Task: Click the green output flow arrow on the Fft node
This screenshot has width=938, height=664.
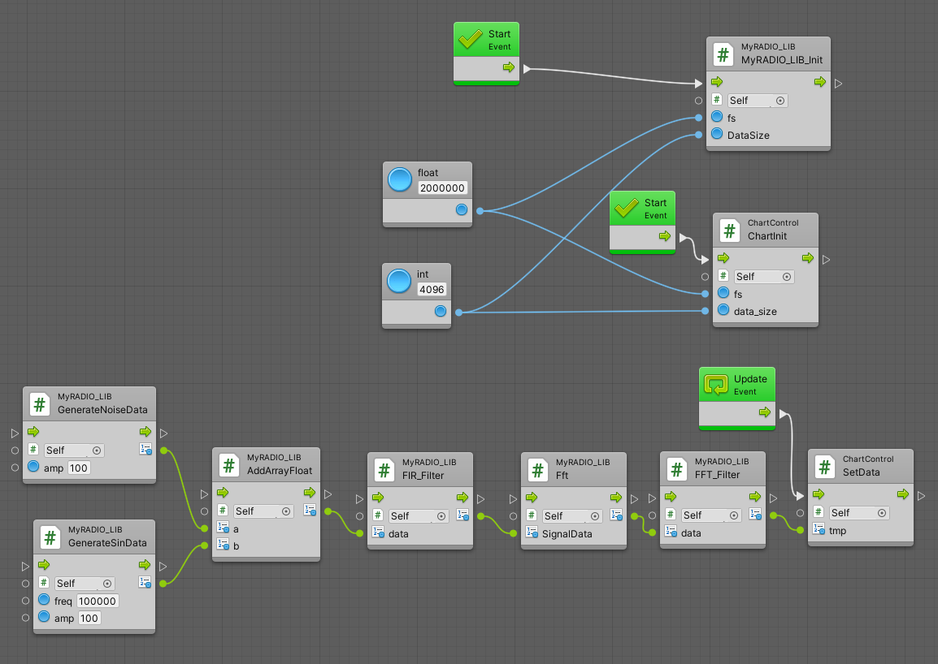Action: (614, 496)
